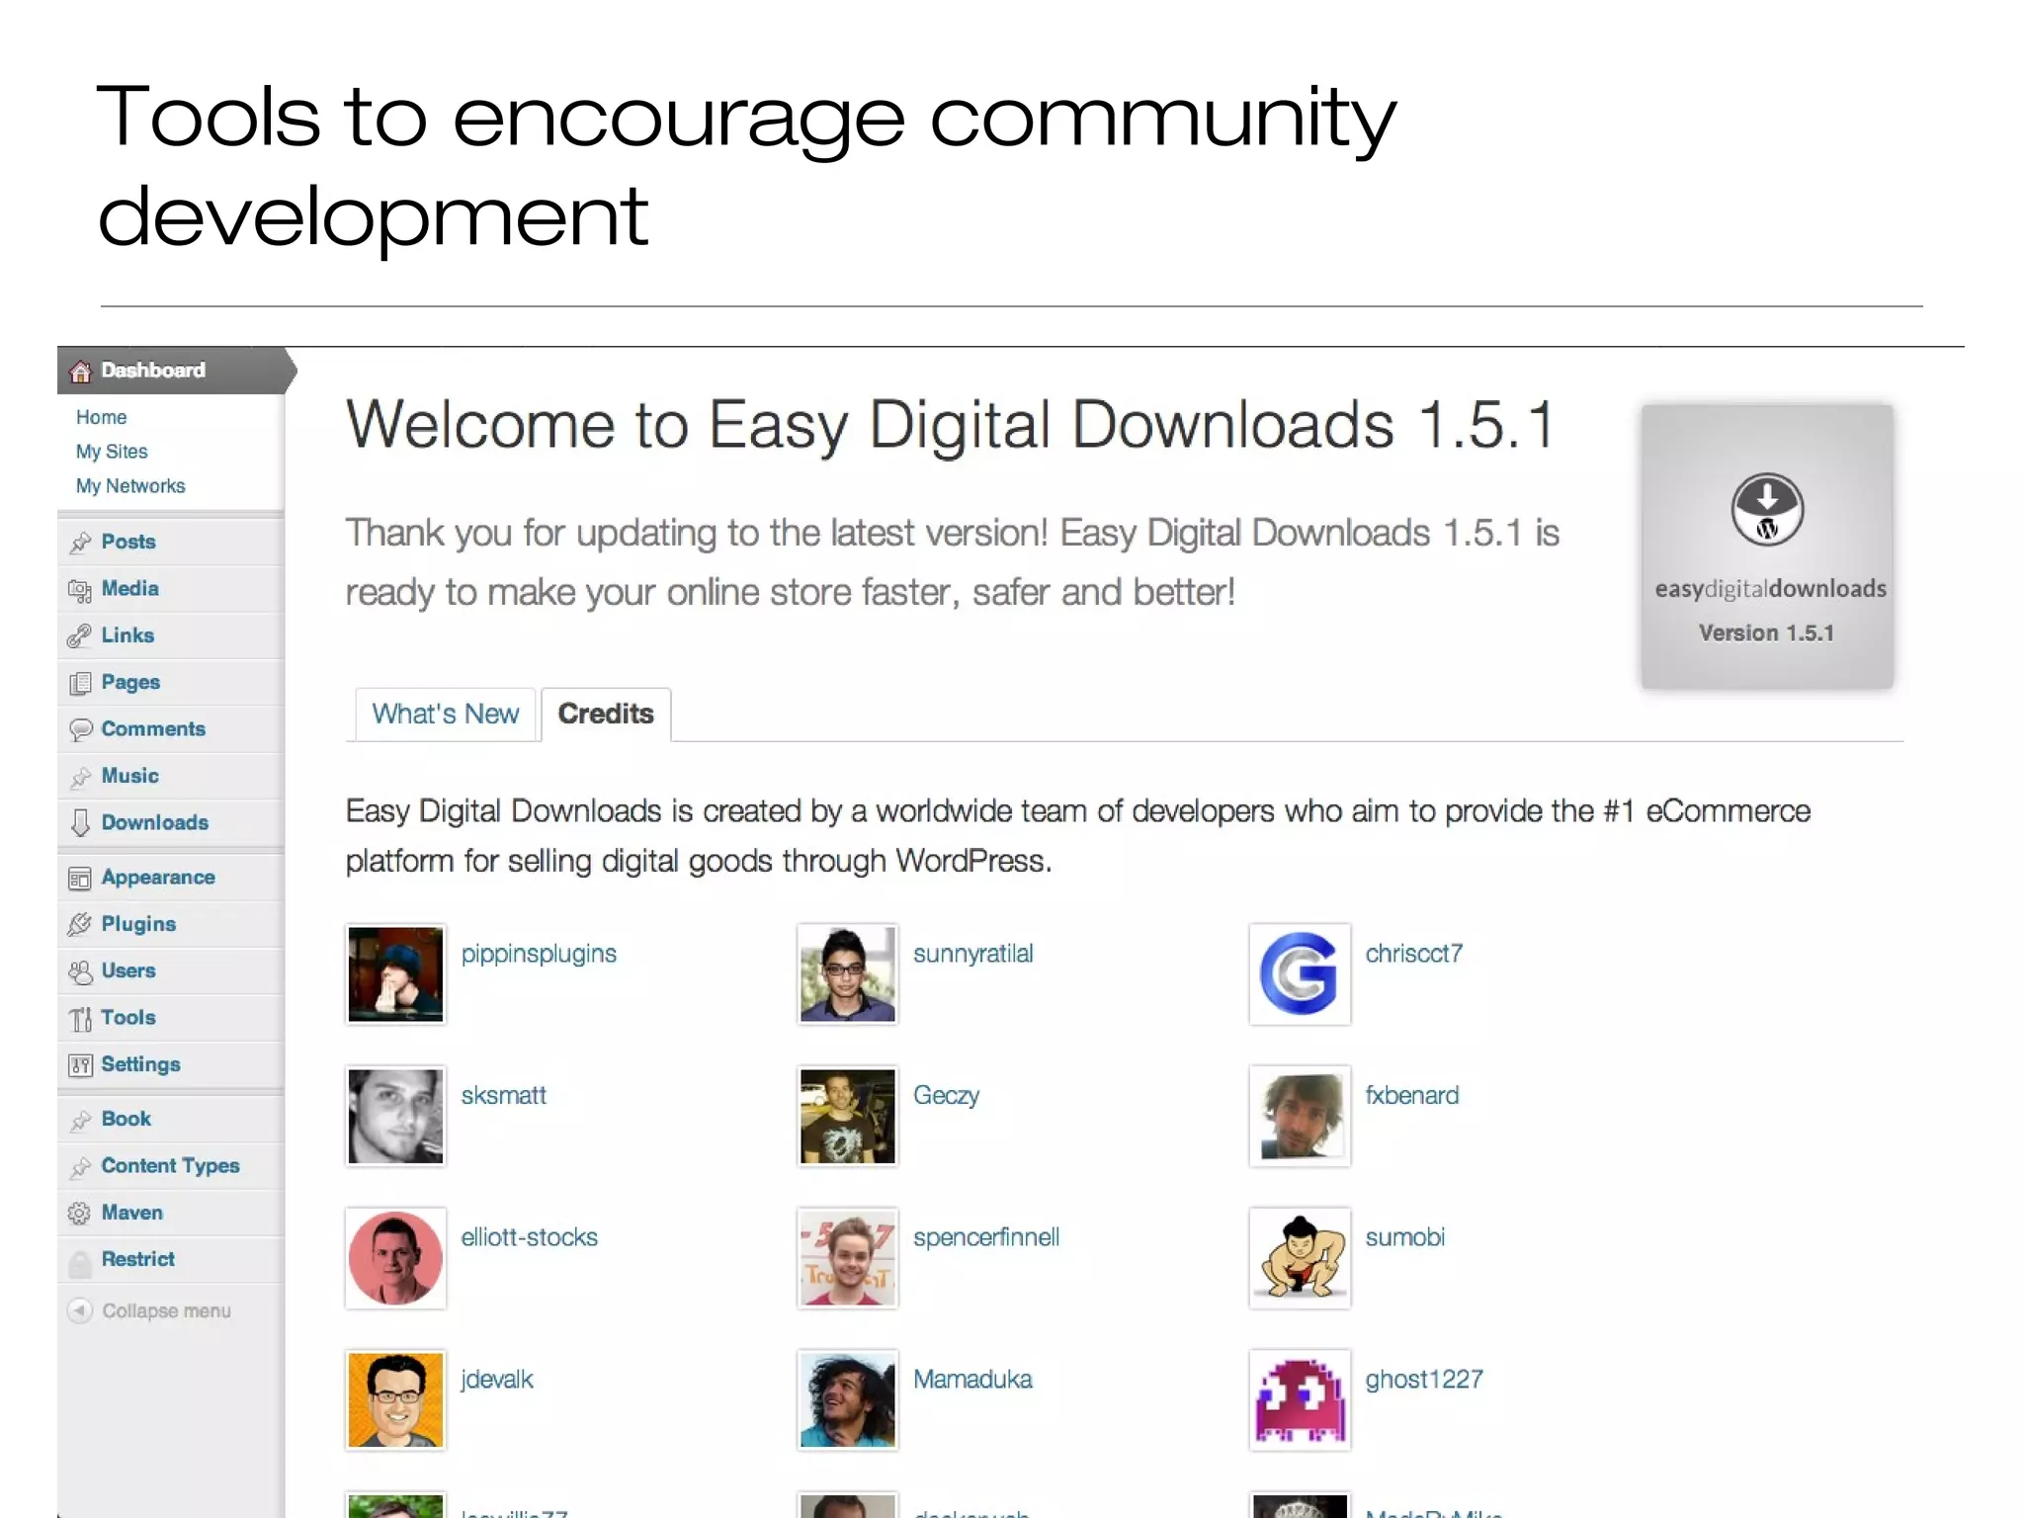Open the Posts menu item

tap(171, 542)
